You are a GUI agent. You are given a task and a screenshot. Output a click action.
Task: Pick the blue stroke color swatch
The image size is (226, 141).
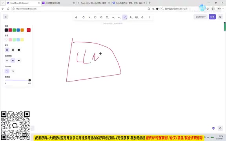point(18,30)
